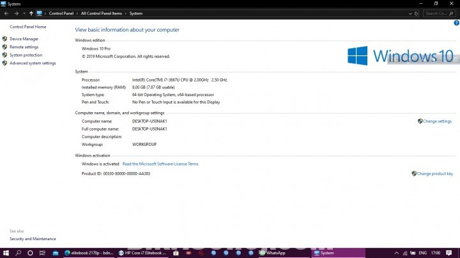Image resolution: width=460 pixels, height=258 pixels.
Task: Click the 8.00 GB installed memory value
Action: [153, 87]
